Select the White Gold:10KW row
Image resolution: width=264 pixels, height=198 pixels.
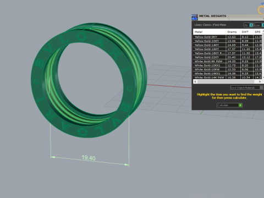coord(228,69)
